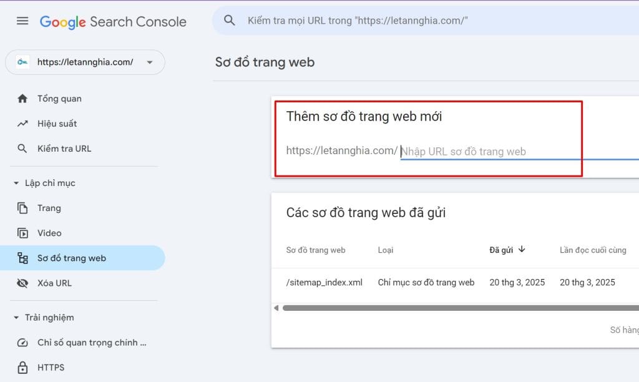Open the hamburger main menu
Image resolution: width=639 pixels, height=382 pixels.
point(22,21)
